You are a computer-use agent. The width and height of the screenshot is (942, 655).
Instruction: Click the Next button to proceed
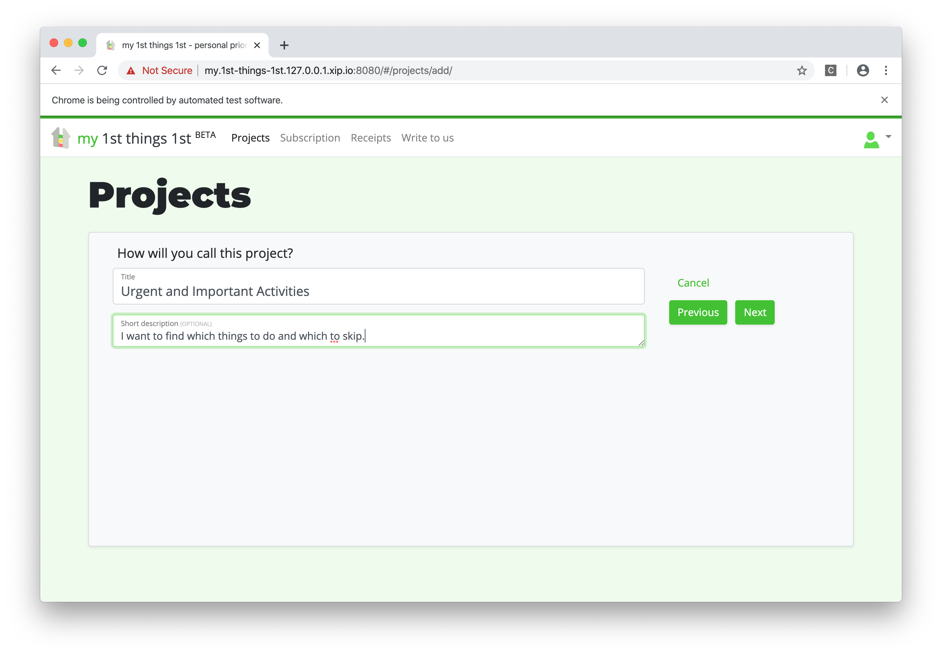tap(755, 312)
